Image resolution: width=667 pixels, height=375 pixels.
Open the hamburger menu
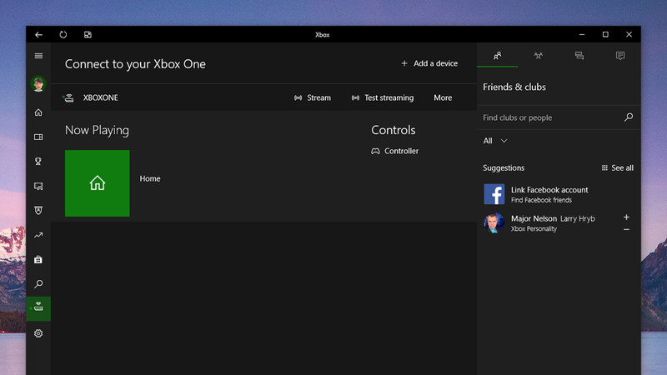pyautogui.click(x=38, y=56)
